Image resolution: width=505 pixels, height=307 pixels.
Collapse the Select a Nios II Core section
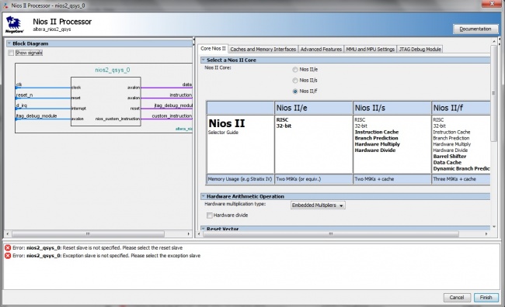coord(204,60)
